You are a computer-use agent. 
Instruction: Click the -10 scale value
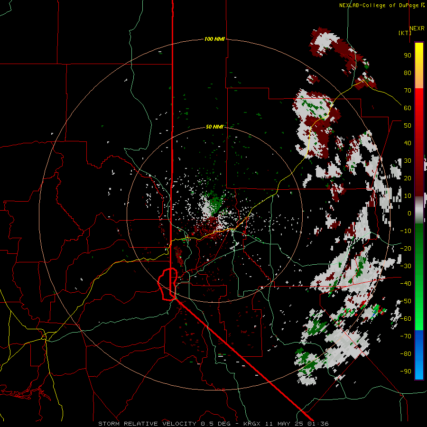pos(406,231)
